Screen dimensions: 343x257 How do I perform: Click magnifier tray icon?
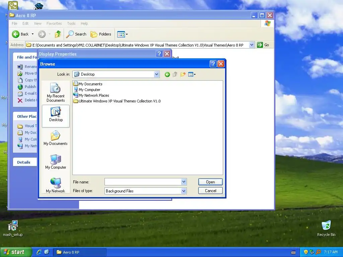click(318, 252)
